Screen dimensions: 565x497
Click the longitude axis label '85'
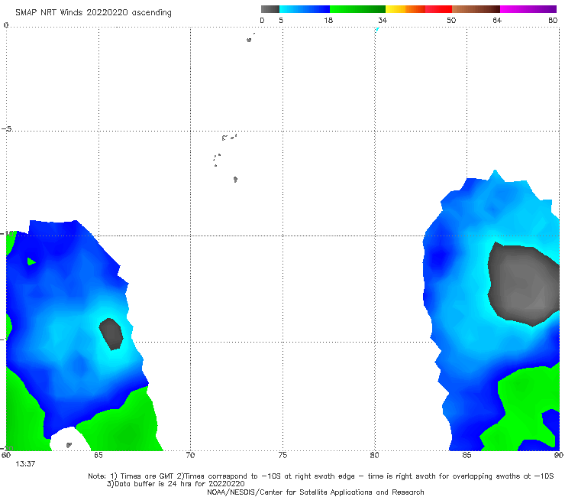coord(467,455)
